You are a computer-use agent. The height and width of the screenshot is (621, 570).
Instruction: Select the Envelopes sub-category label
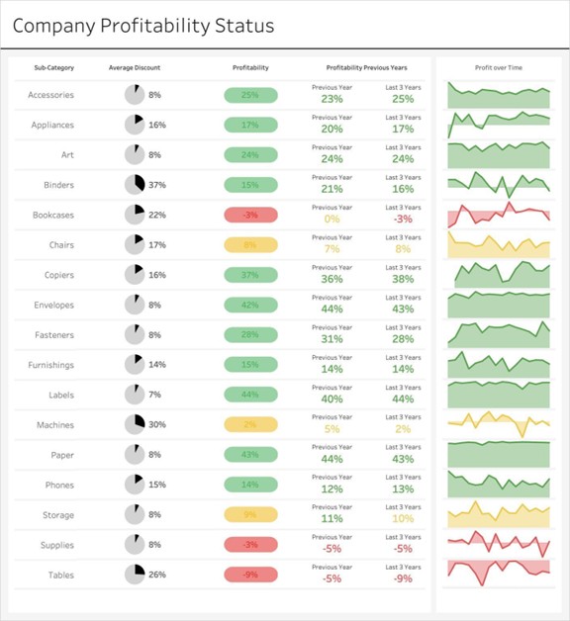pyautogui.click(x=53, y=305)
